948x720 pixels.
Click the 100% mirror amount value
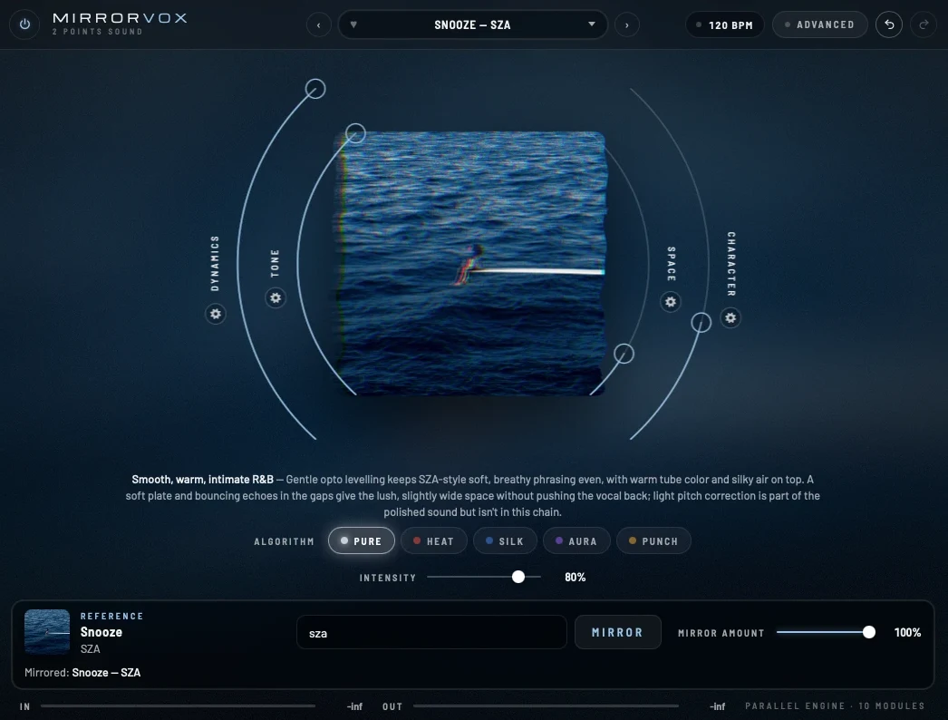point(907,632)
